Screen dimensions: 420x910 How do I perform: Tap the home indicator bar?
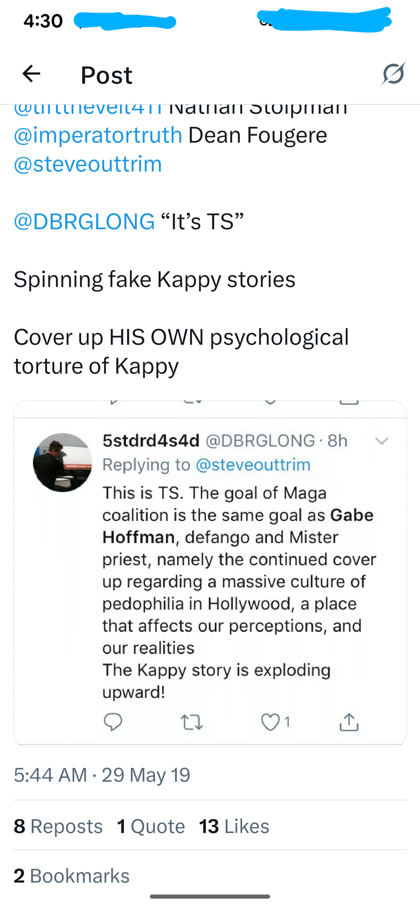pyautogui.click(x=210, y=896)
